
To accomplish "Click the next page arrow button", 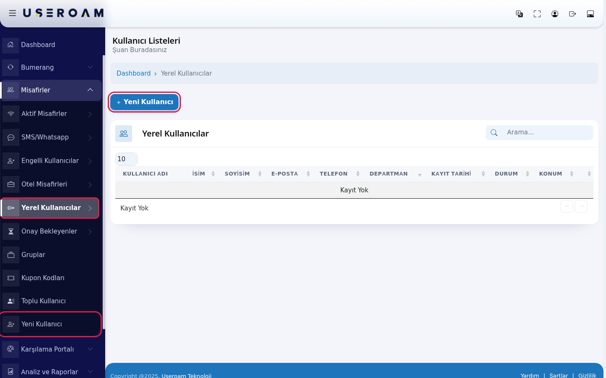I will coord(581,206).
